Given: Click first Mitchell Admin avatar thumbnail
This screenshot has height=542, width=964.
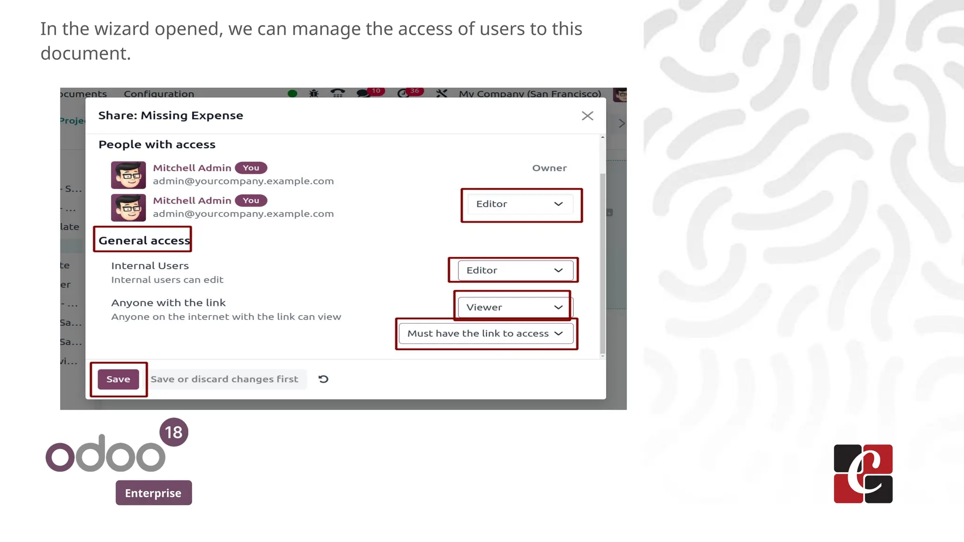Looking at the screenshot, I should coord(128,175).
